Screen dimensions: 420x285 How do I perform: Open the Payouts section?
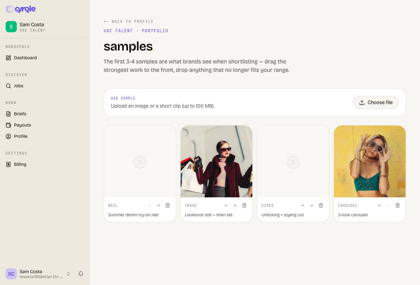point(44,125)
